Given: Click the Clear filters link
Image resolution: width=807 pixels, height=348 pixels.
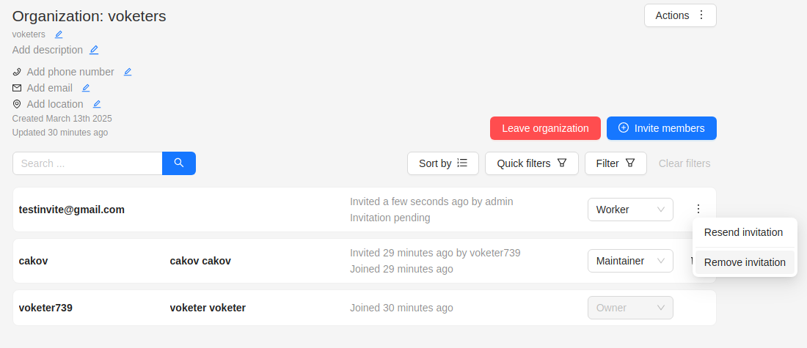Looking at the screenshot, I should pos(684,163).
